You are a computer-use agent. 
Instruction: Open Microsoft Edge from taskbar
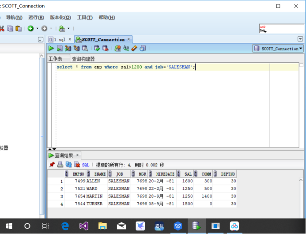[x=65, y=226]
